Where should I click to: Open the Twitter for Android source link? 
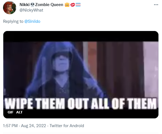pyautogui.click(x=67, y=126)
